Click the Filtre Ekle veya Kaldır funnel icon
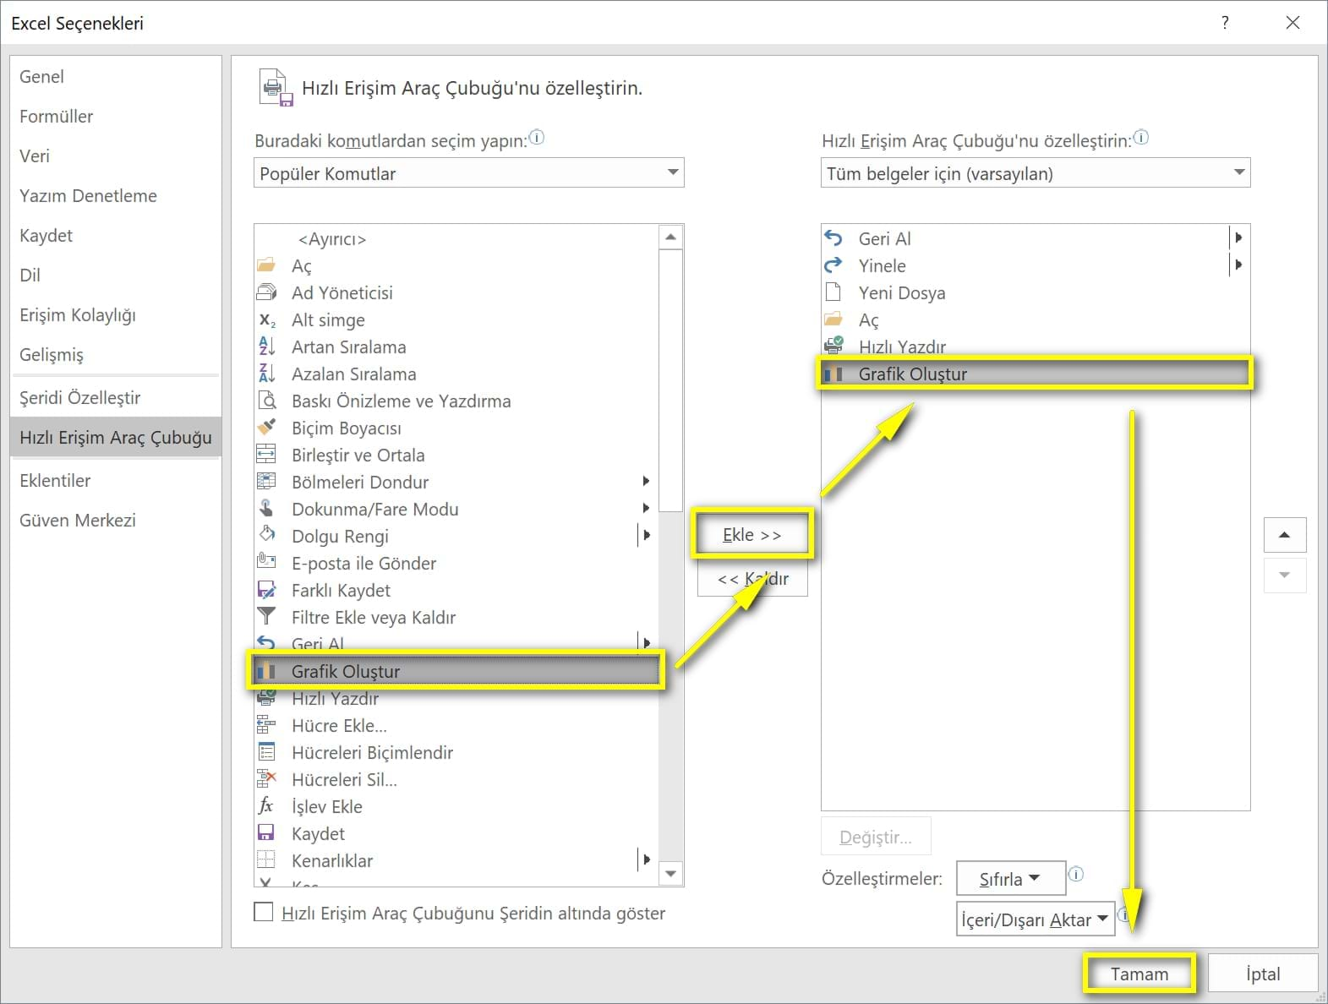Screen dimensions: 1328x1004 (266, 617)
